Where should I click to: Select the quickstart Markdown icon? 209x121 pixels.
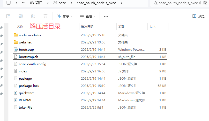tap(16, 93)
